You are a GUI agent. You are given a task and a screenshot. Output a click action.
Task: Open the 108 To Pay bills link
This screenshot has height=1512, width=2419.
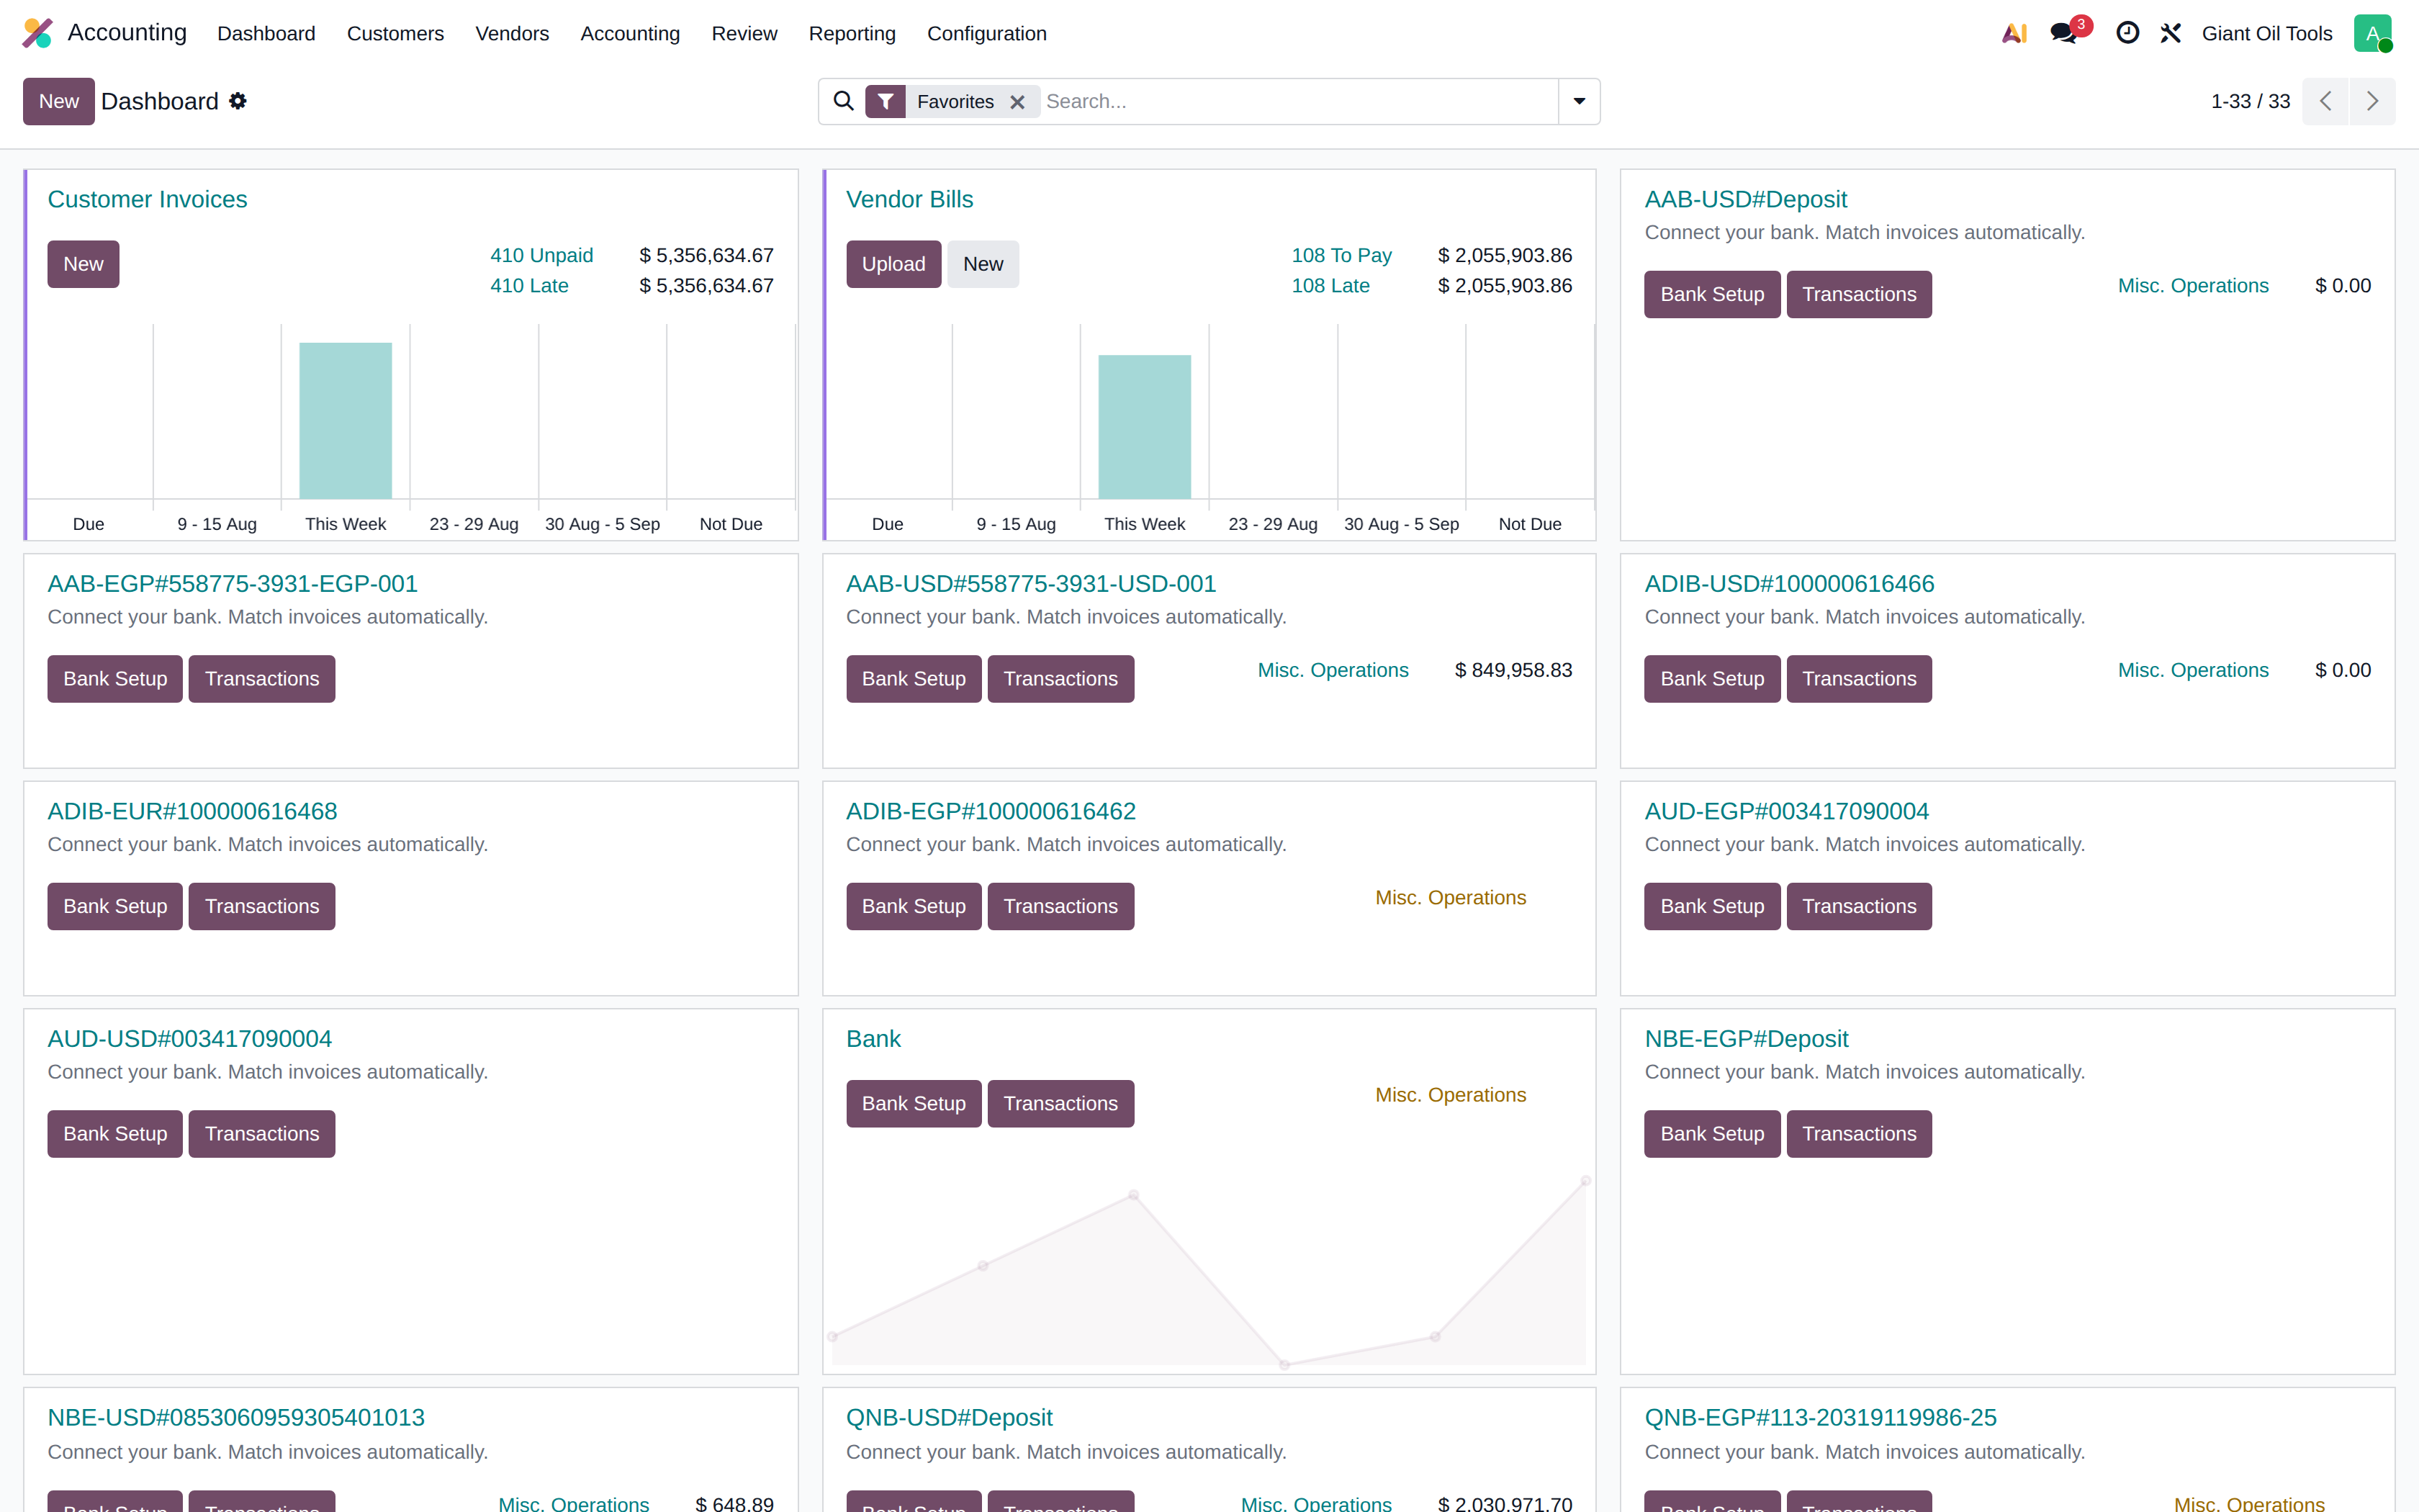[1341, 255]
